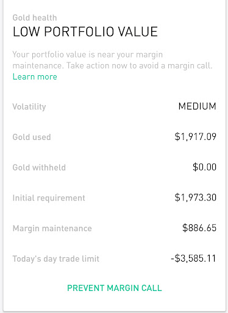Select the Volatility row label

coord(29,106)
